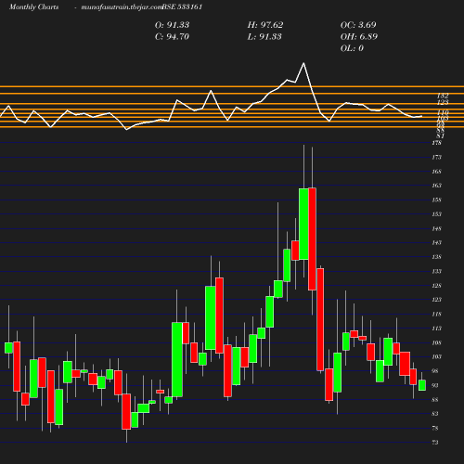Screen dimensions: 464x464
Task: Click the tallest green candle reaching 163
Action: point(303,224)
